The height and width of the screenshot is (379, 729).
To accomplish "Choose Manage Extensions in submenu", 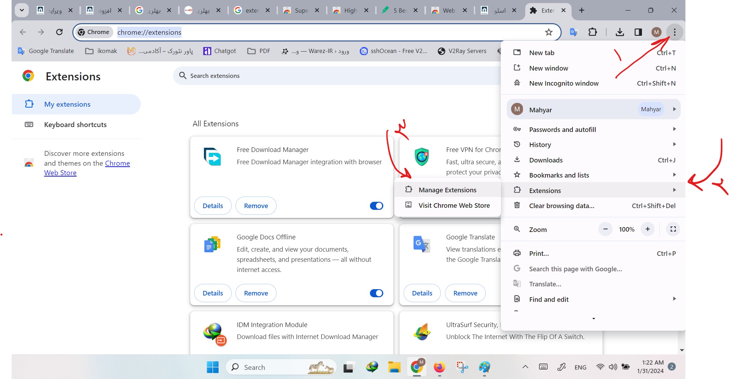I will coord(448,190).
